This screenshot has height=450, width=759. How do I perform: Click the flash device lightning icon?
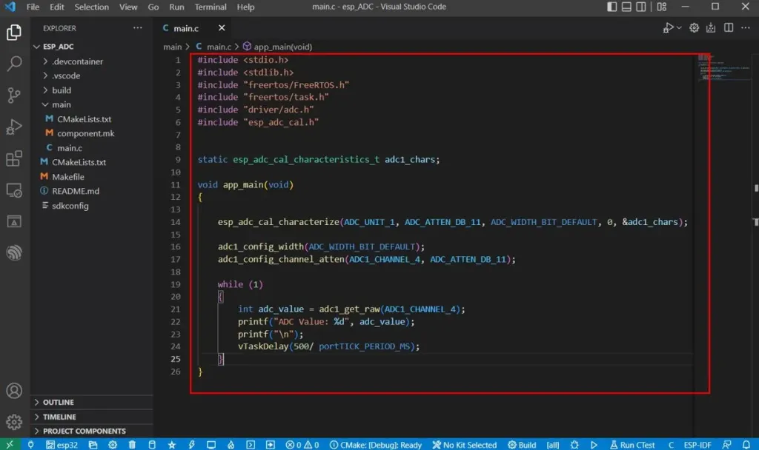pyautogui.click(x=191, y=445)
